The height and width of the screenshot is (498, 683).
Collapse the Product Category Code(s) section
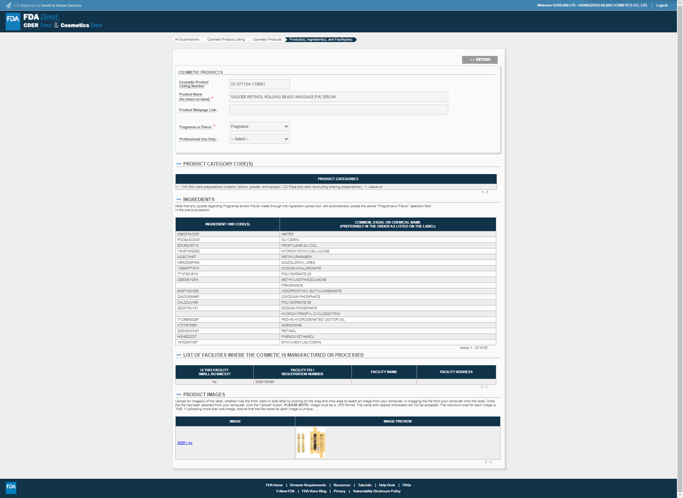point(179,164)
